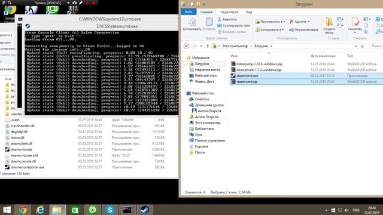Switch to View (Вид) ribbon tab
Screen dimensions: 383x215
click(249, 12)
